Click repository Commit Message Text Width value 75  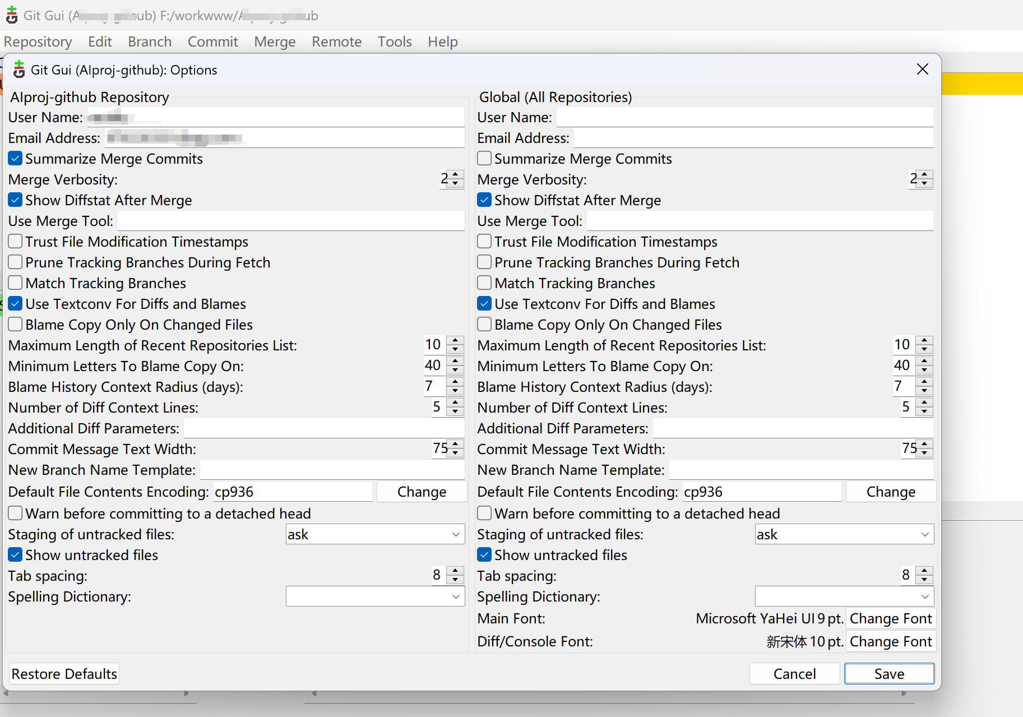pyautogui.click(x=440, y=448)
